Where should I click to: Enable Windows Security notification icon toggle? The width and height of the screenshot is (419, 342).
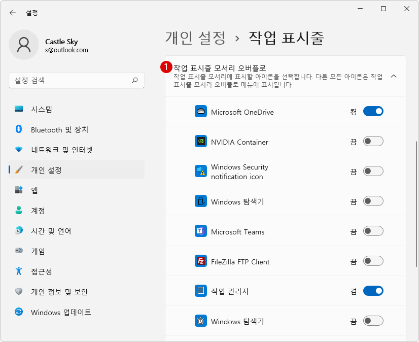pyautogui.click(x=373, y=171)
